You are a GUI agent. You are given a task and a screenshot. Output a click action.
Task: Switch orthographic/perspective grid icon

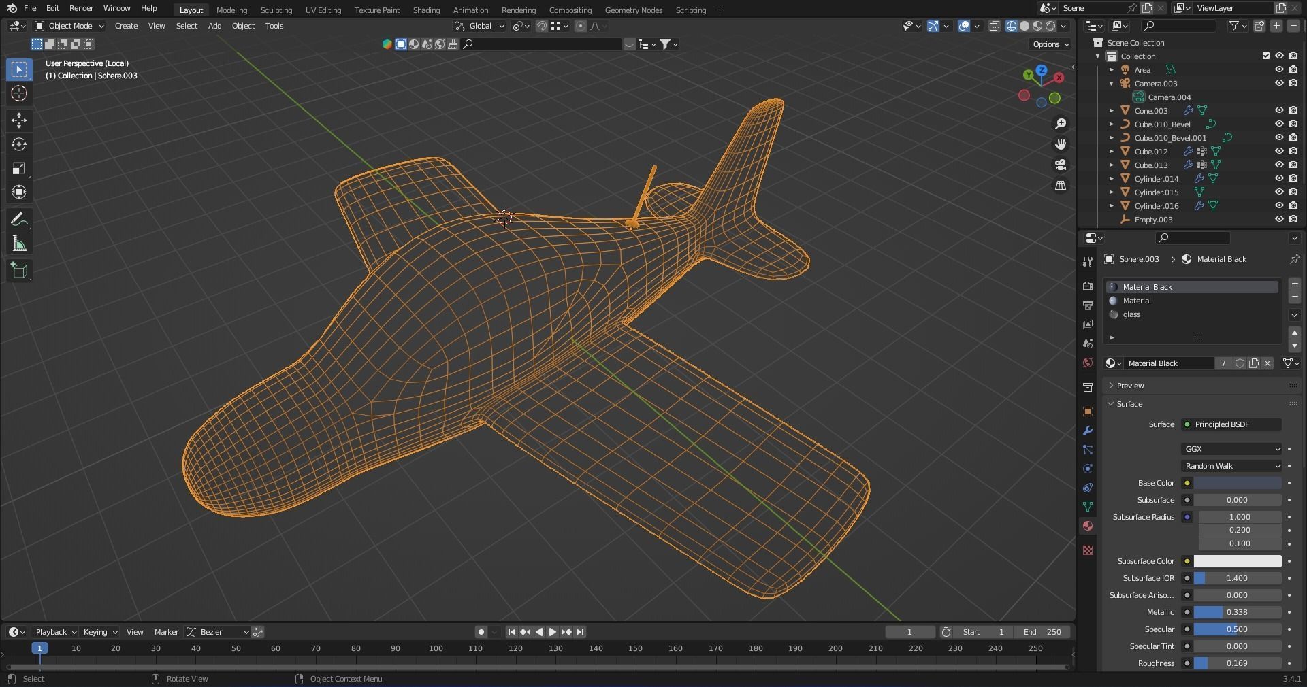(1061, 186)
